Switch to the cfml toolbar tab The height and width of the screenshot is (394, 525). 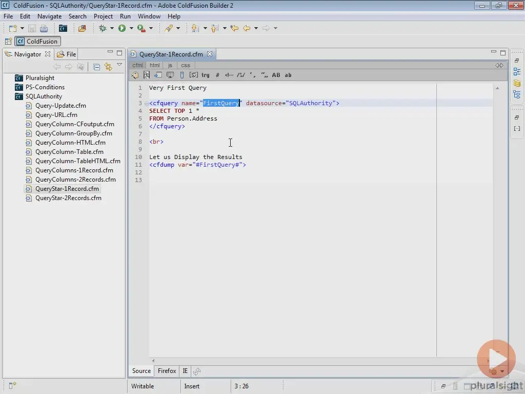coord(137,65)
